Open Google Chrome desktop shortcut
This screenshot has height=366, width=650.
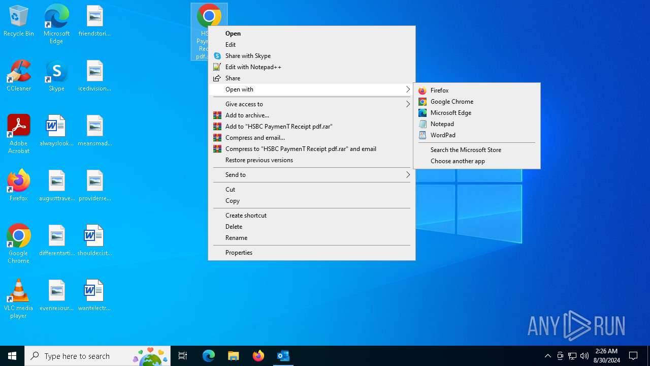coord(19,244)
